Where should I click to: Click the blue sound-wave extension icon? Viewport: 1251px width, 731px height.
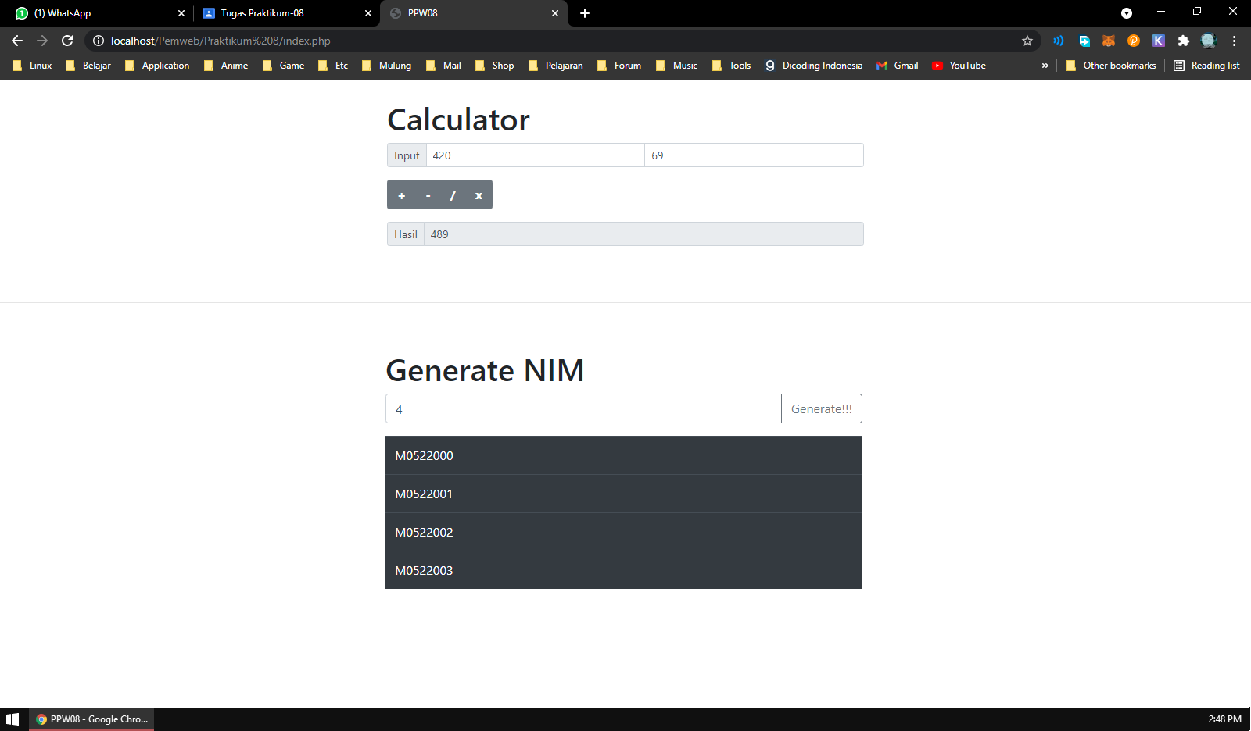(1059, 41)
